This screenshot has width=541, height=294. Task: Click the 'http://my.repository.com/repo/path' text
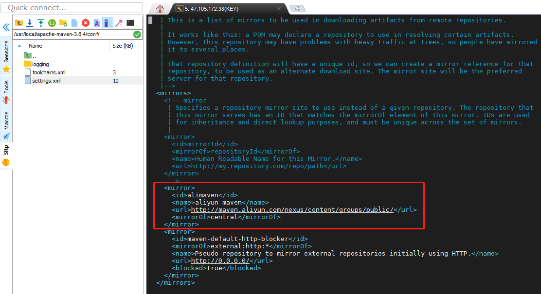click(x=257, y=166)
